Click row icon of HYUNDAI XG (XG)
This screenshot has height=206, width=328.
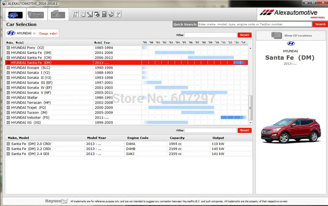pos(8,123)
